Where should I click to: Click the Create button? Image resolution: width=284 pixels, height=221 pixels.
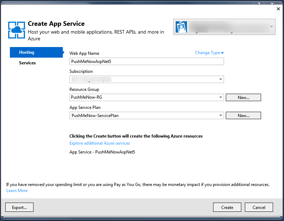pyautogui.click(x=227, y=207)
